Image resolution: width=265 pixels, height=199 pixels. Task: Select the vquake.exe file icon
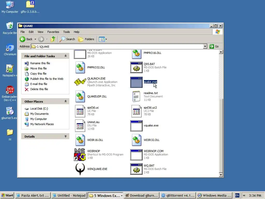coord(136,126)
